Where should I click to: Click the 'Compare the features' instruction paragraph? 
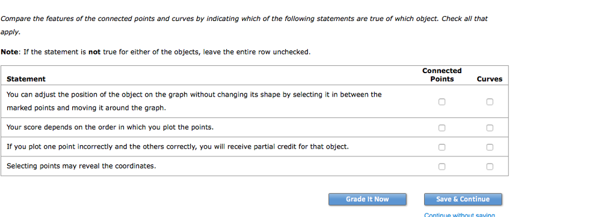tap(244, 25)
